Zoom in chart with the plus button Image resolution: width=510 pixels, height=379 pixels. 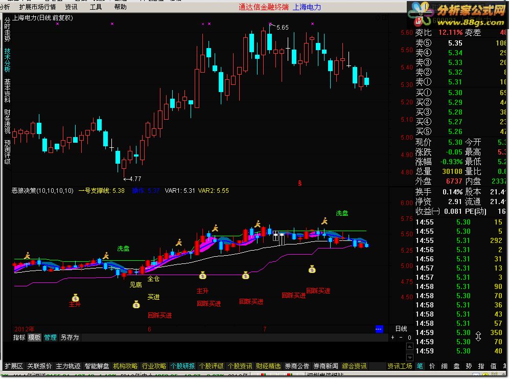(x=393, y=338)
